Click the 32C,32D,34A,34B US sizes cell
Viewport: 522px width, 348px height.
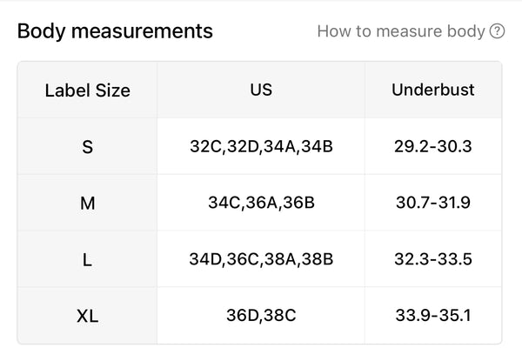pyautogui.click(x=261, y=146)
